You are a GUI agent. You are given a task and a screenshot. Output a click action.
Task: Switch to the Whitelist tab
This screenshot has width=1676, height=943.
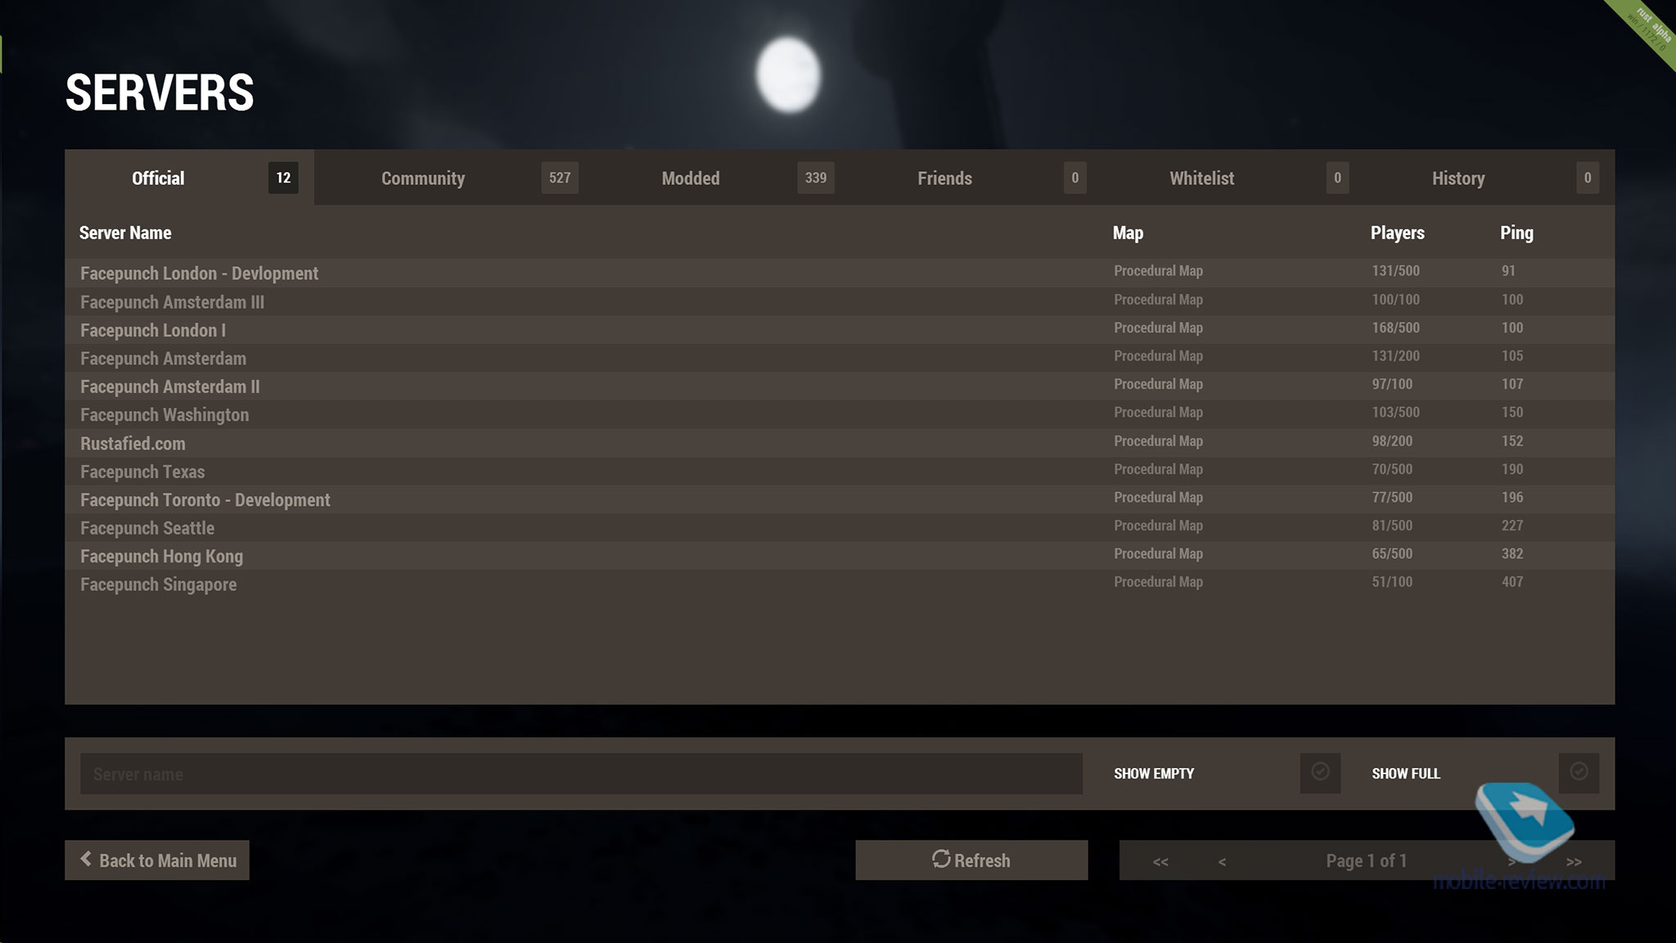pyautogui.click(x=1201, y=178)
